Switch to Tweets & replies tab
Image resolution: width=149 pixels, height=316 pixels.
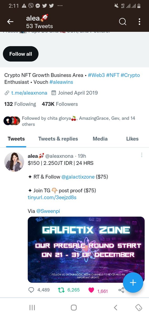[x=58, y=139]
